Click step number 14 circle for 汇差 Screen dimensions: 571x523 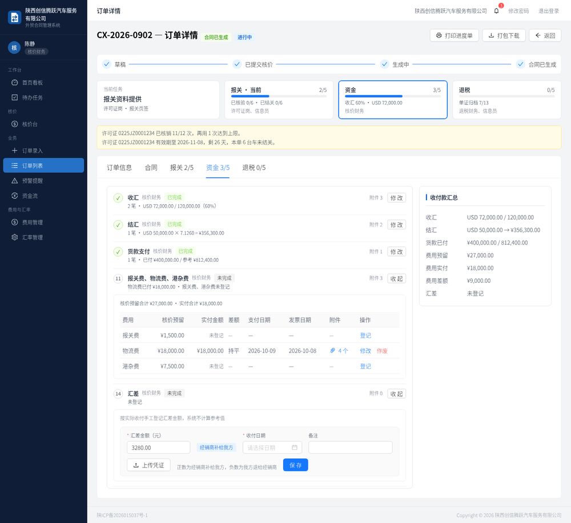click(118, 394)
